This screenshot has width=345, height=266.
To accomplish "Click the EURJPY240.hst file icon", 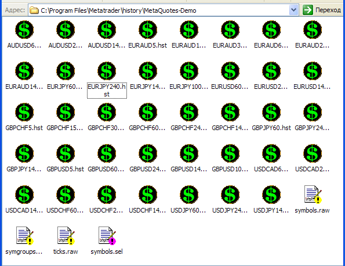I will 107,71.
